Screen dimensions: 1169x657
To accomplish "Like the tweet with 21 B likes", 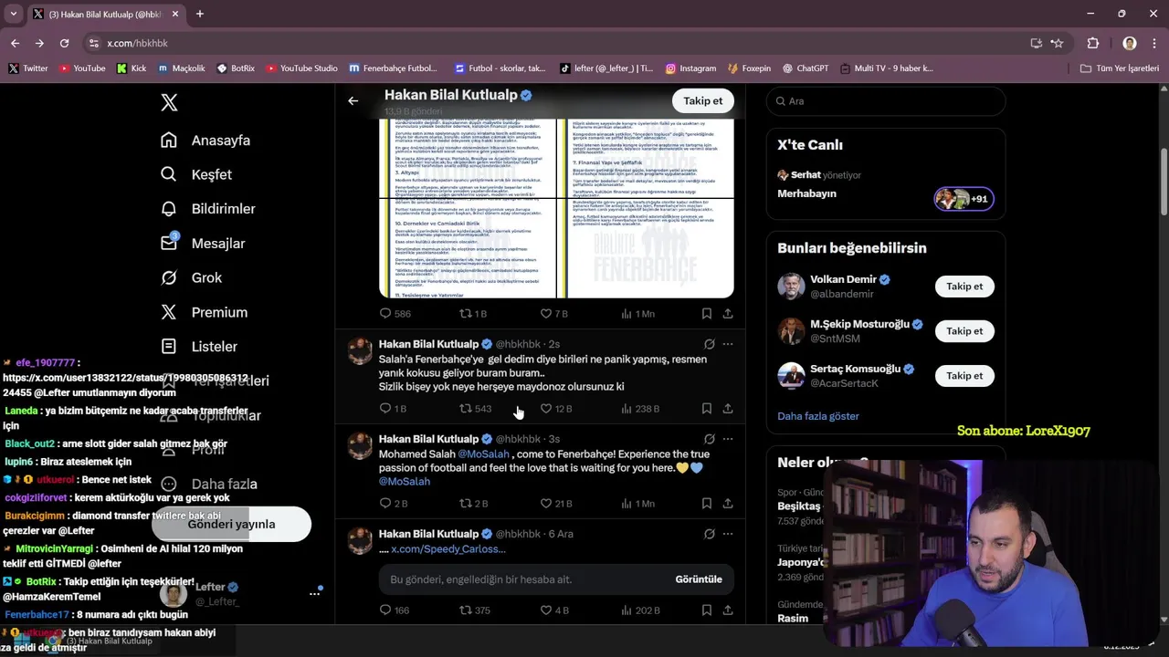I will click(555, 504).
